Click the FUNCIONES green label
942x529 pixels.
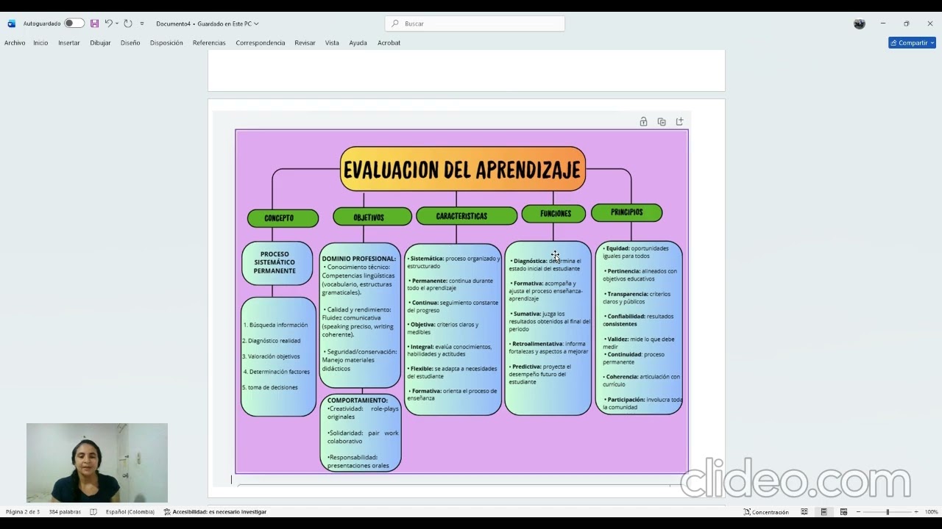pyautogui.click(x=553, y=214)
